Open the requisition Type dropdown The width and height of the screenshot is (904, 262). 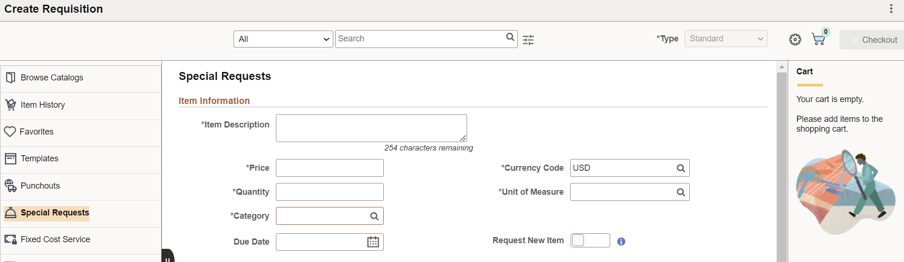pos(726,39)
